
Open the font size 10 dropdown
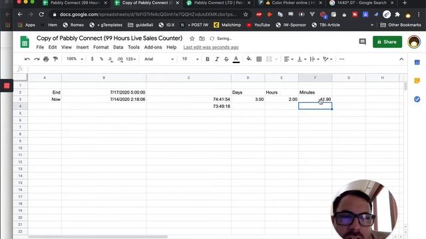click(190, 59)
